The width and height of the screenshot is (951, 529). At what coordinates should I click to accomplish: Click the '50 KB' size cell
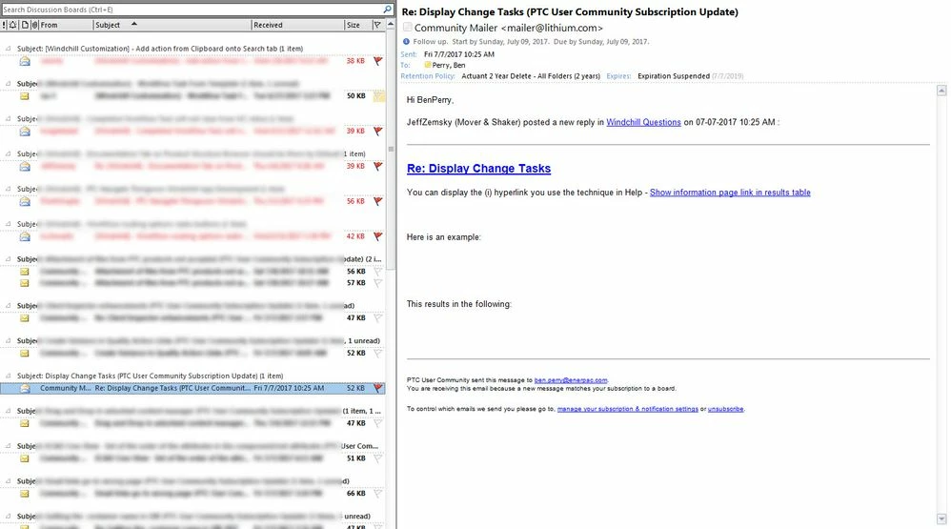coord(356,96)
